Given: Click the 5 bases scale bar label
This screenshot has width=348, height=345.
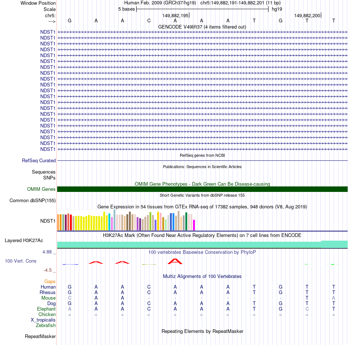Looking at the screenshot, I should (x=126, y=9).
